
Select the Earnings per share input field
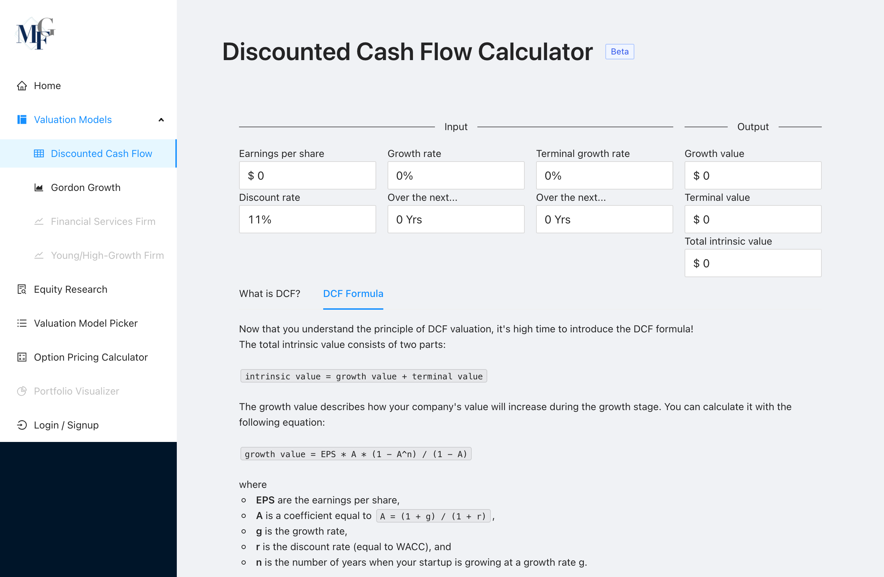[x=307, y=175]
